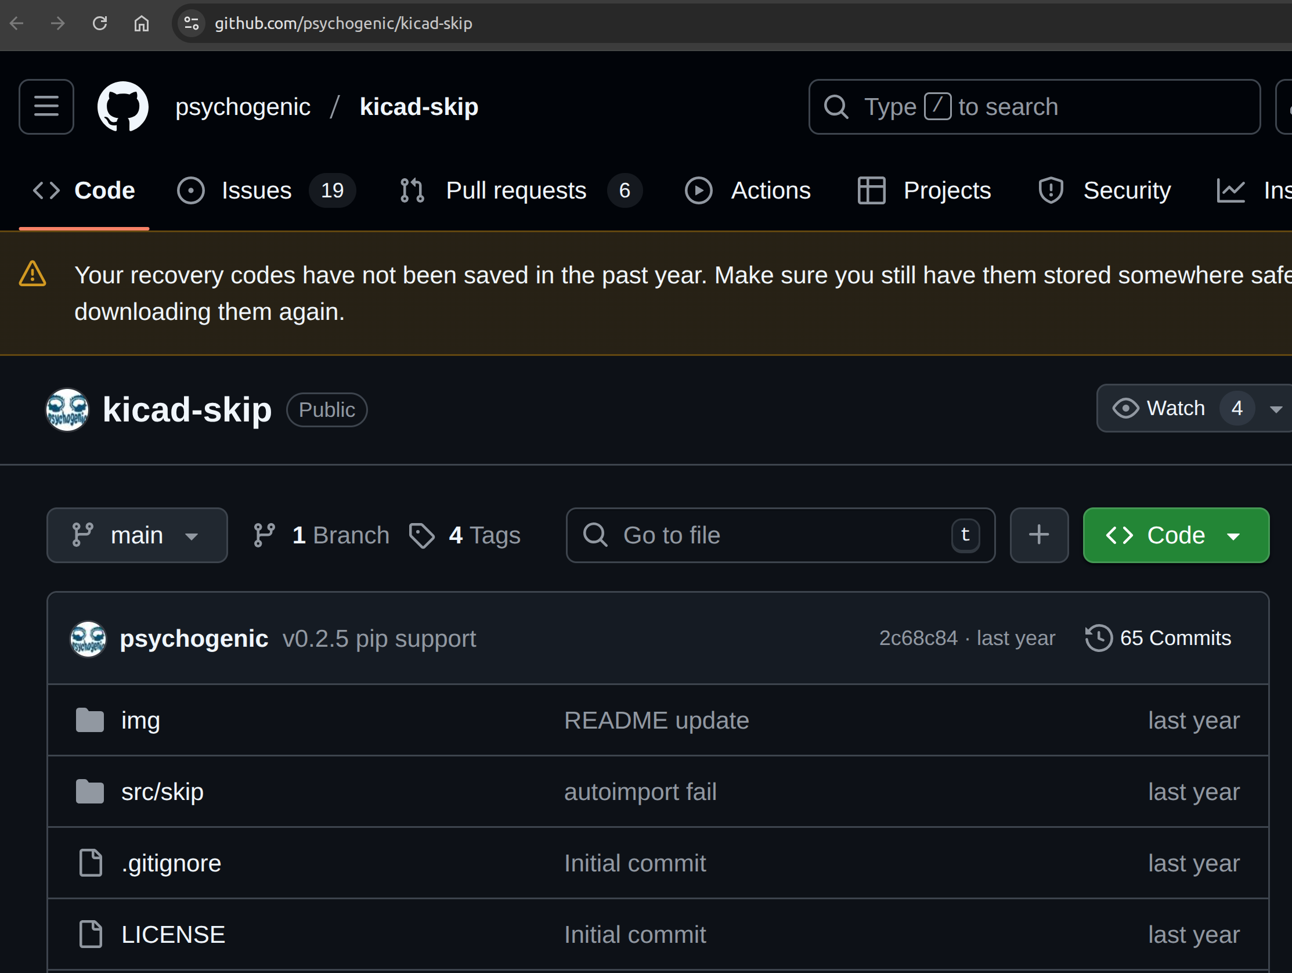This screenshot has width=1292, height=973.
Task: Open site information icon in address bar
Action: pyautogui.click(x=192, y=23)
